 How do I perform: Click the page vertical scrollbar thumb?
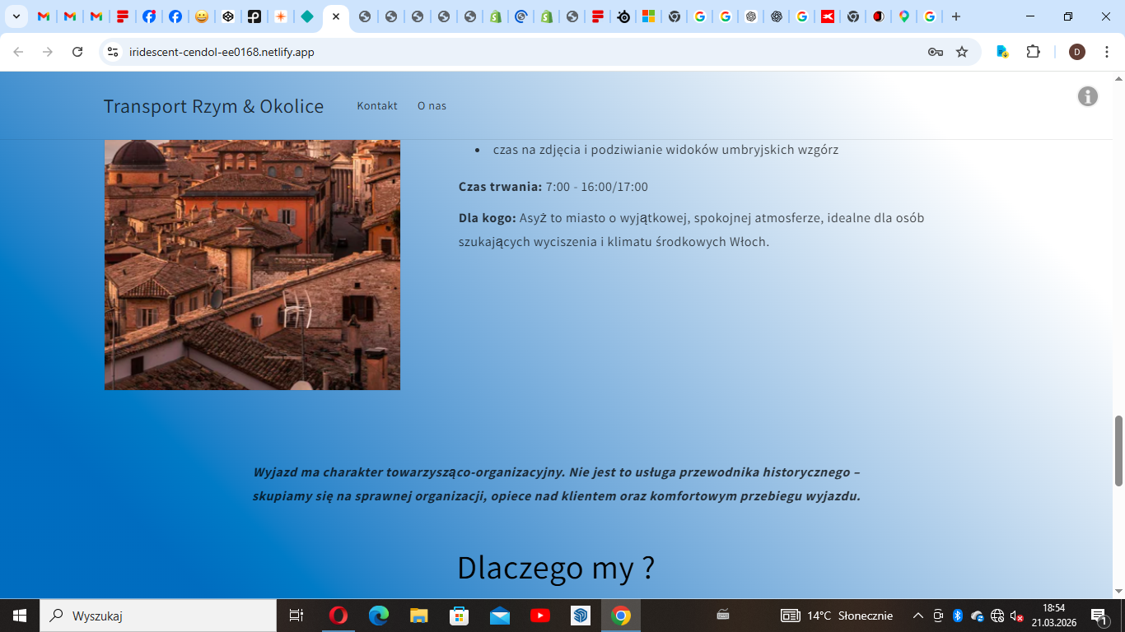point(1118,450)
